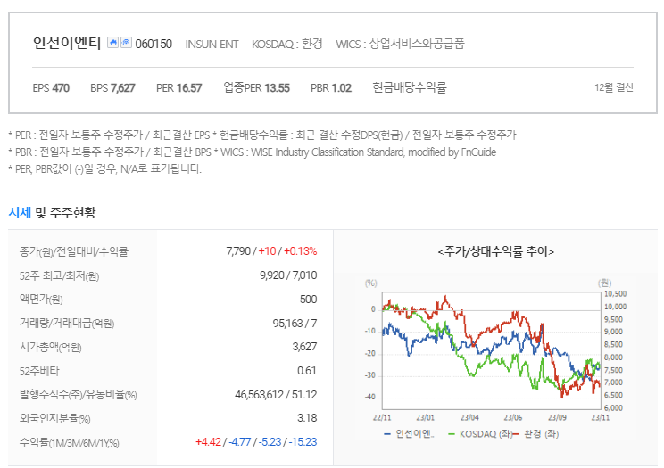Image resolution: width=664 pixels, height=468 pixels.
Task: Click the foreign ownership 3.18 value
Action: (x=307, y=418)
